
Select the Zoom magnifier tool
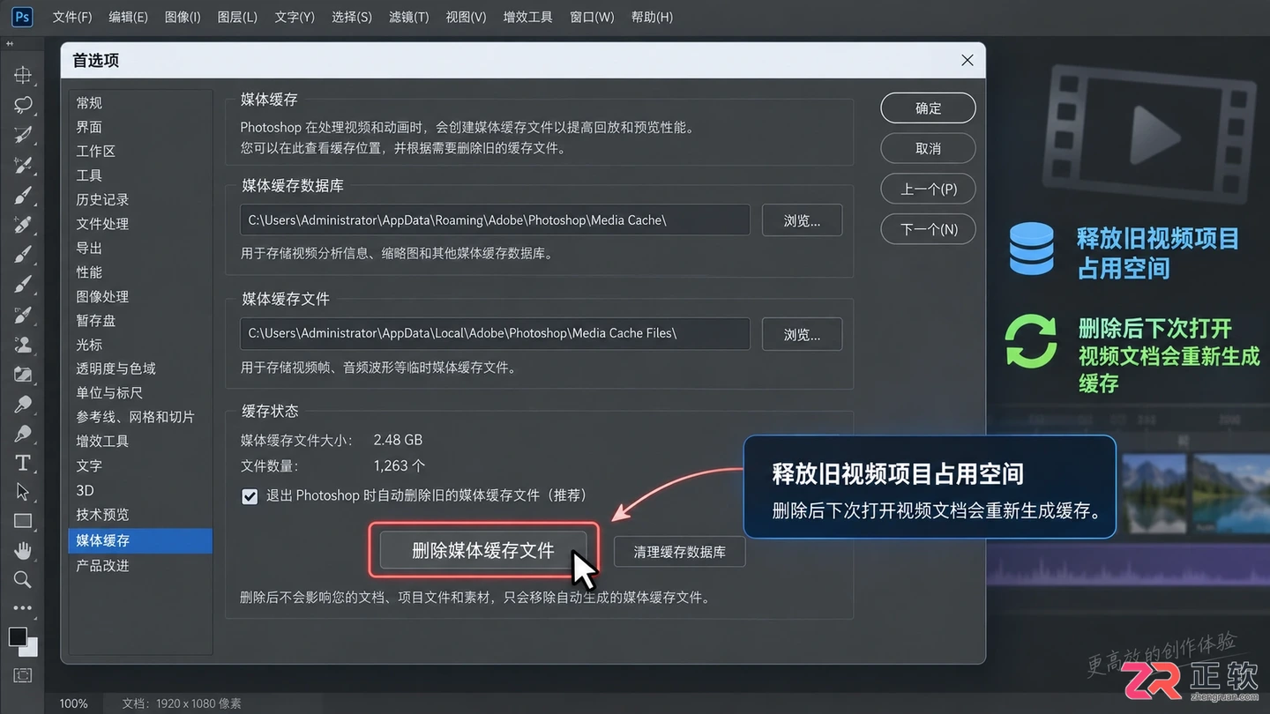(x=23, y=579)
